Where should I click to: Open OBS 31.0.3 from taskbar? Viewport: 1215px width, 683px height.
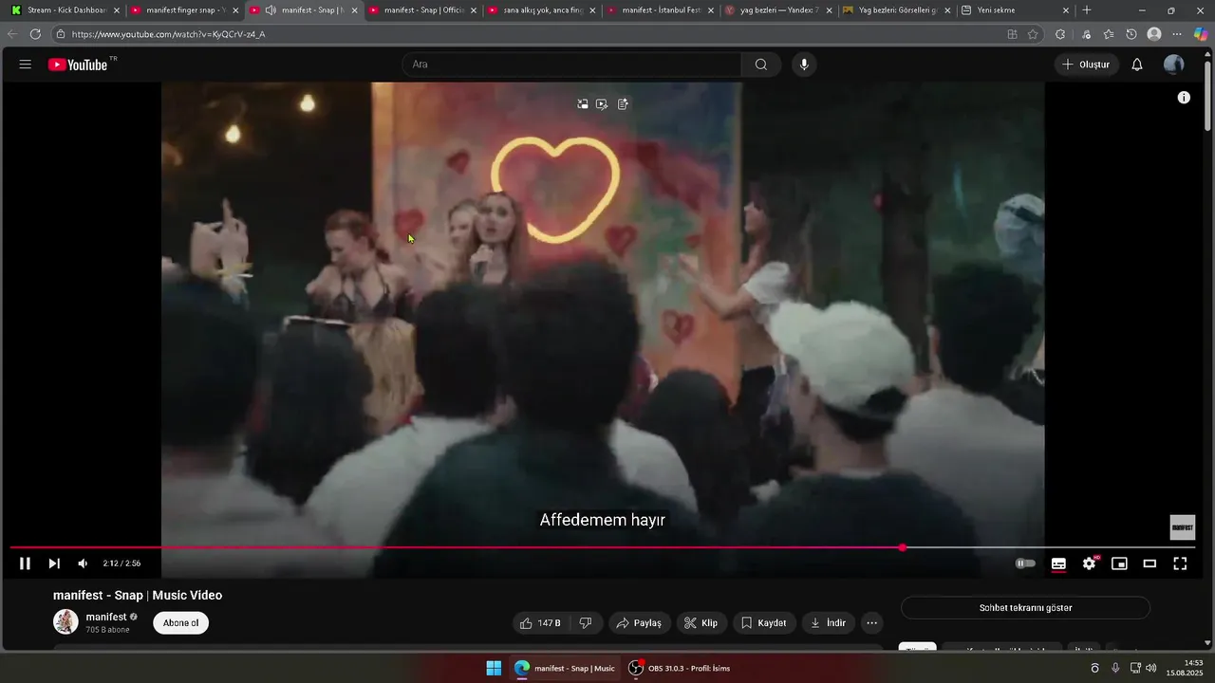coord(681,668)
